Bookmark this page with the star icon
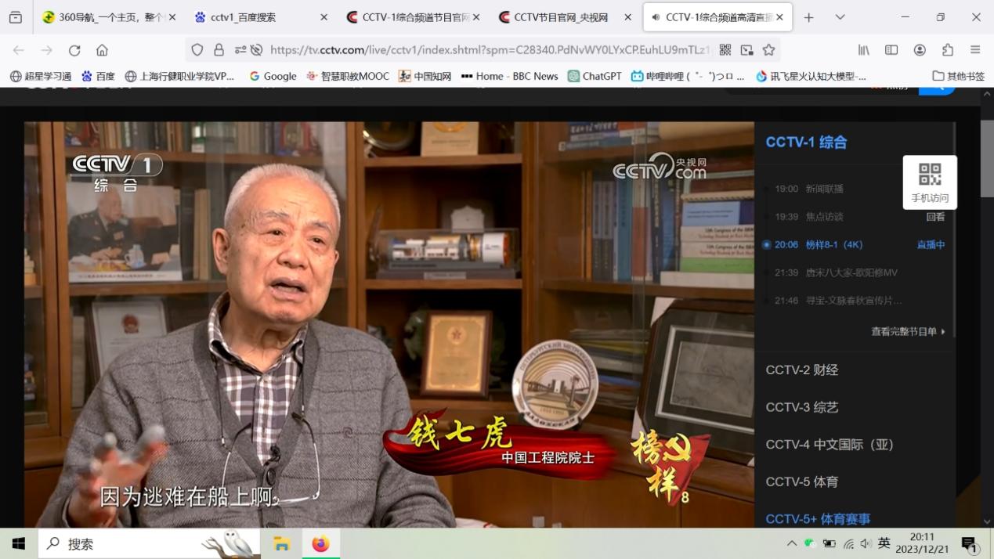994x559 pixels. click(x=769, y=50)
